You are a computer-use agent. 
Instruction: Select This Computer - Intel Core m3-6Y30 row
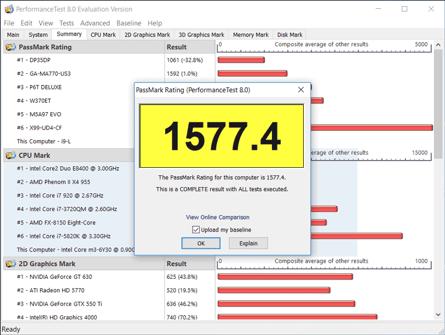coord(68,249)
